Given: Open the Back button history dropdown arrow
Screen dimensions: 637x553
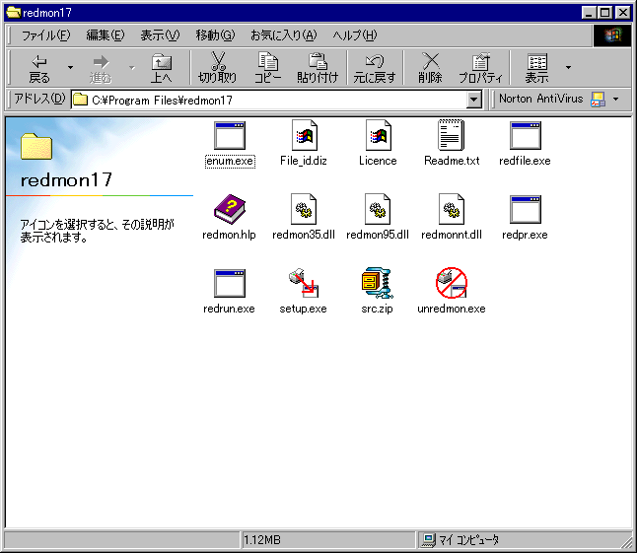Looking at the screenshot, I should (x=71, y=68).
